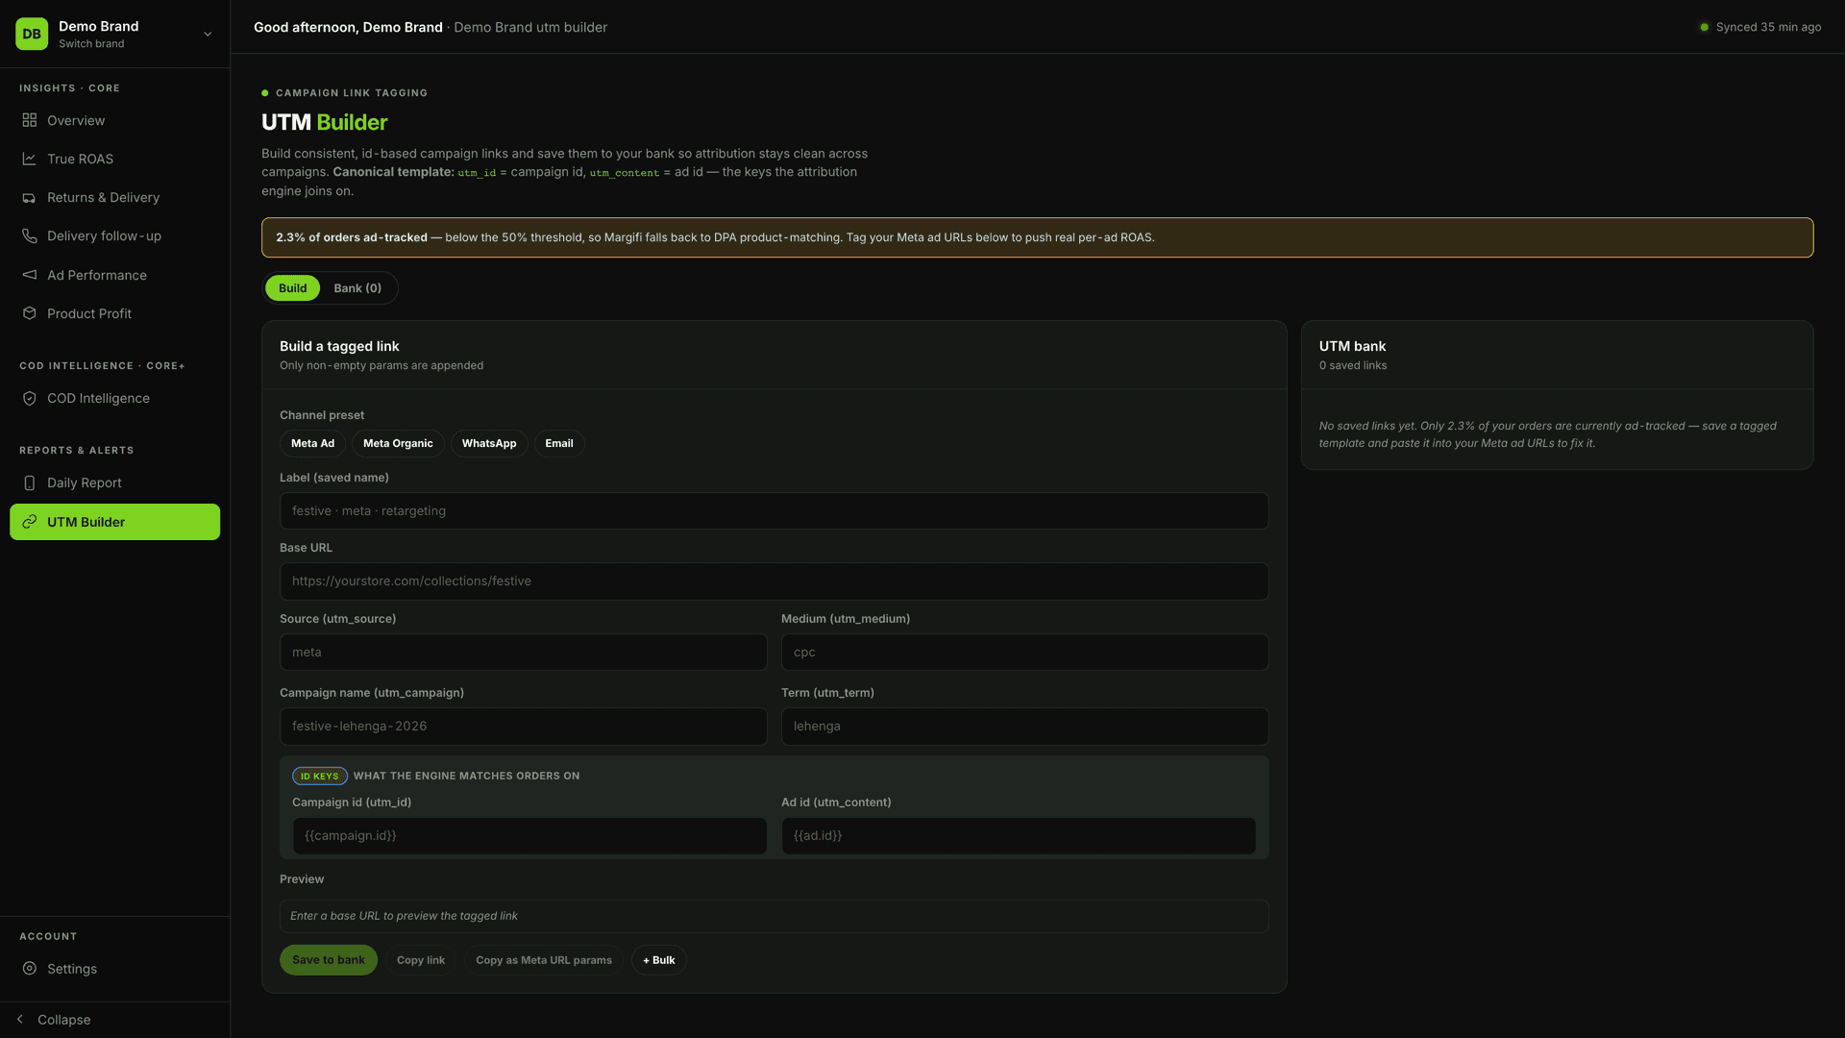Click the '0 saved links' text
Viewport: 1845px width, 1038px height.
[x=1353, y=365]
